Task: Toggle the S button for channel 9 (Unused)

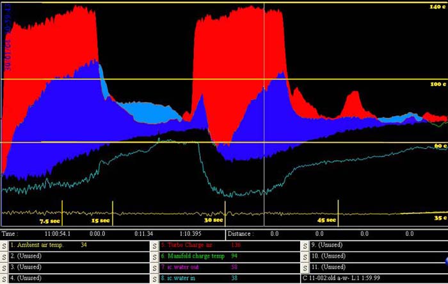Action: coord(305,246)
